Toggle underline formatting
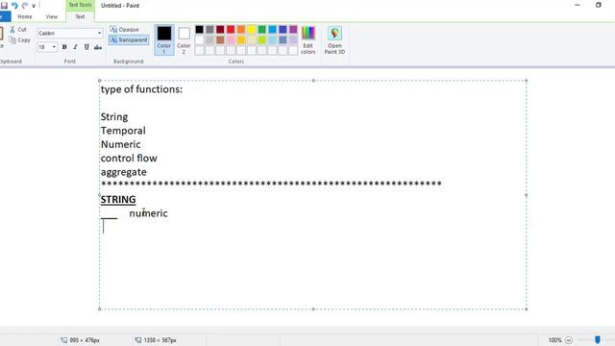615x346 pixels. 86,47
